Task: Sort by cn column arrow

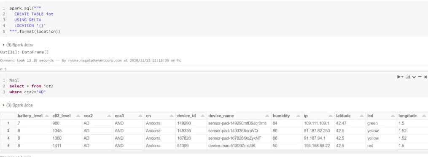Action: [172, 116]
